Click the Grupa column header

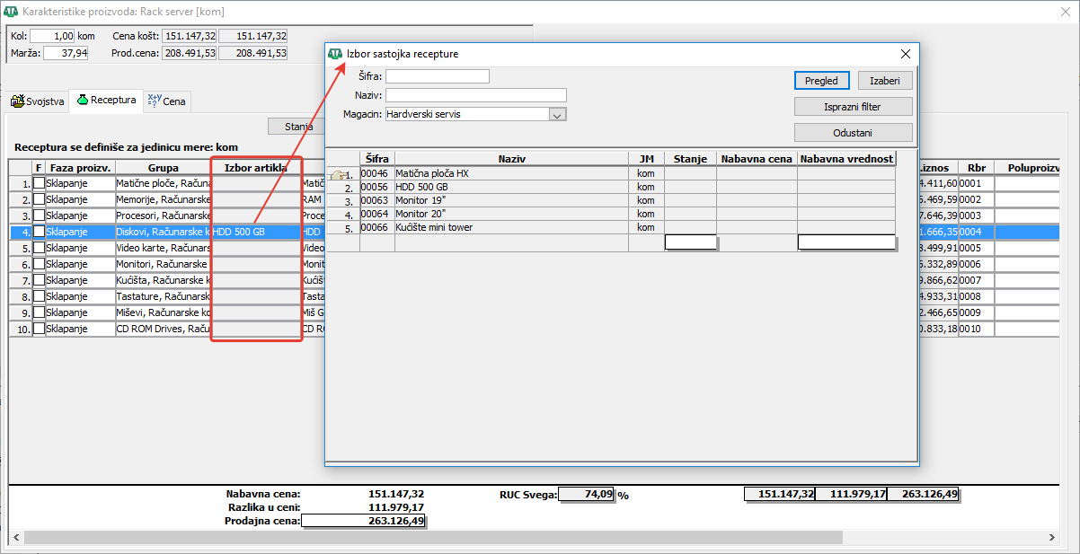[x=163, y=168]
